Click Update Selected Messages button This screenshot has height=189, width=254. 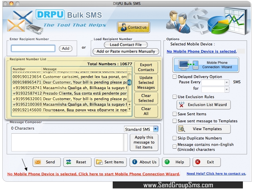click(146, 82)
